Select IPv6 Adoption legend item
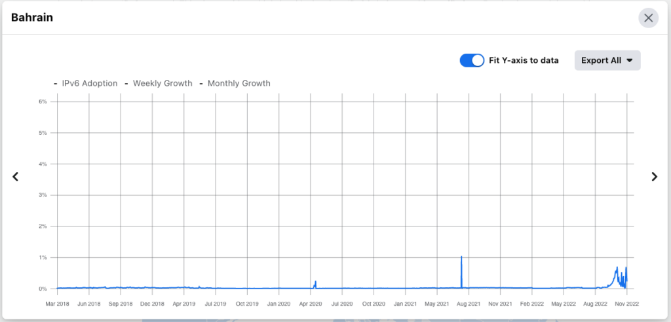 click(89, 83)
